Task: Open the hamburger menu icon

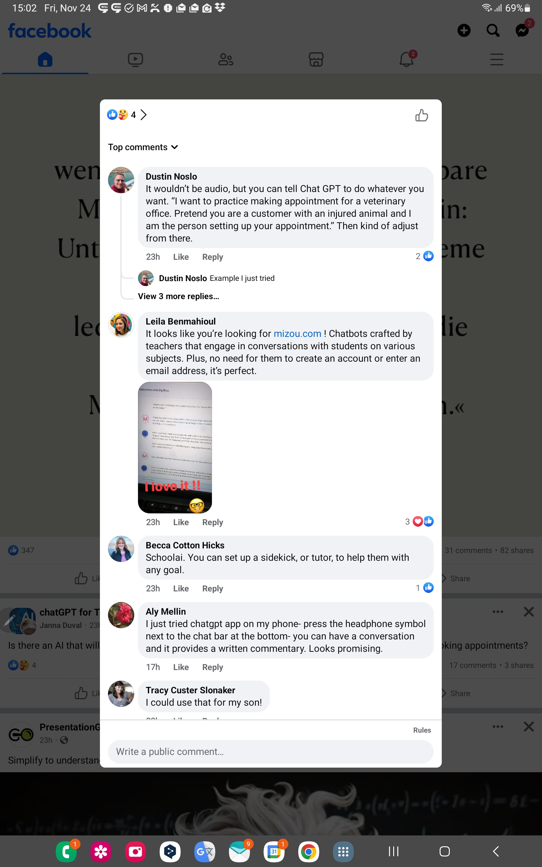Action: [x=497, y=59]
